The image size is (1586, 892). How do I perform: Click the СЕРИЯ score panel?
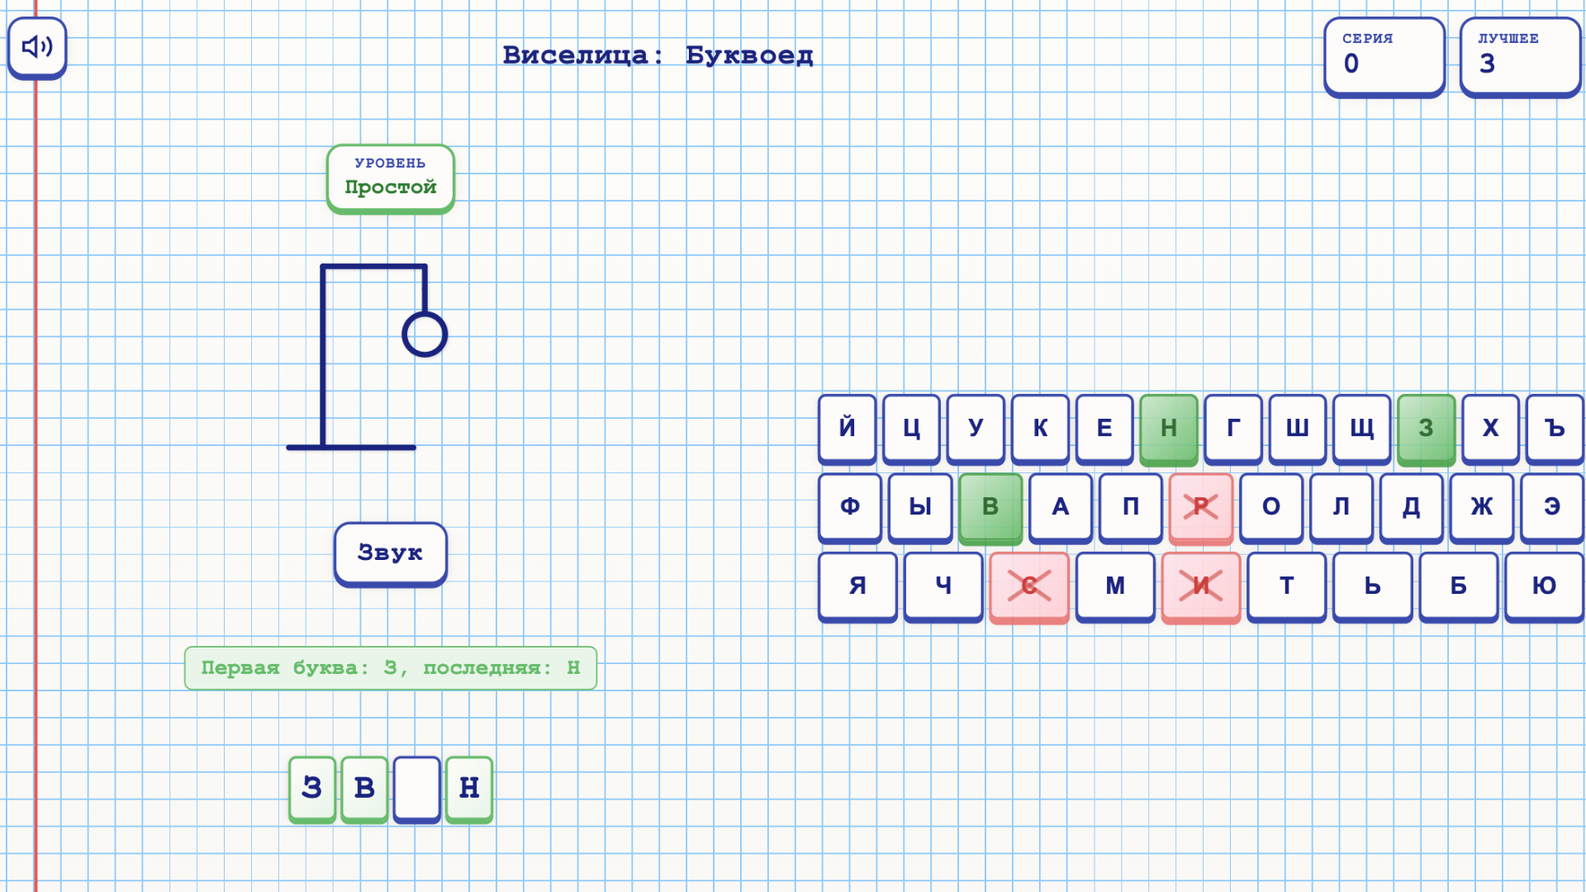pos(1384,56)
